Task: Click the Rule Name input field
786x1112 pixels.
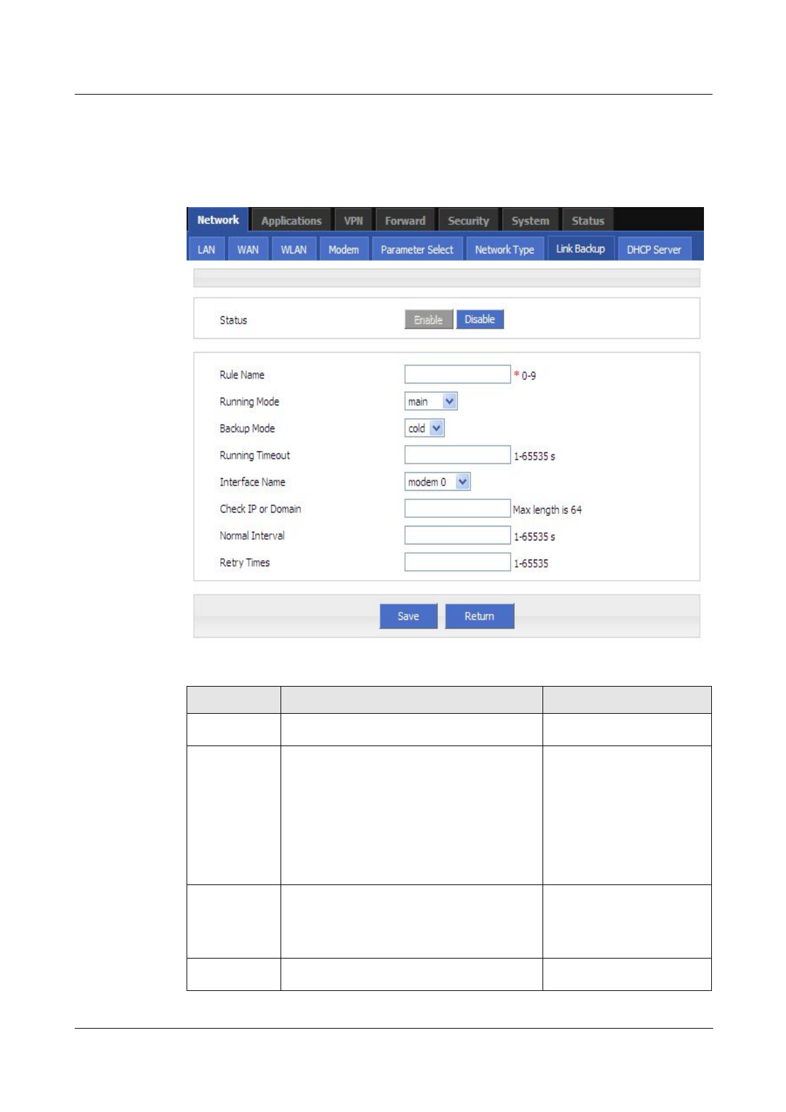Action: point(457,374)
